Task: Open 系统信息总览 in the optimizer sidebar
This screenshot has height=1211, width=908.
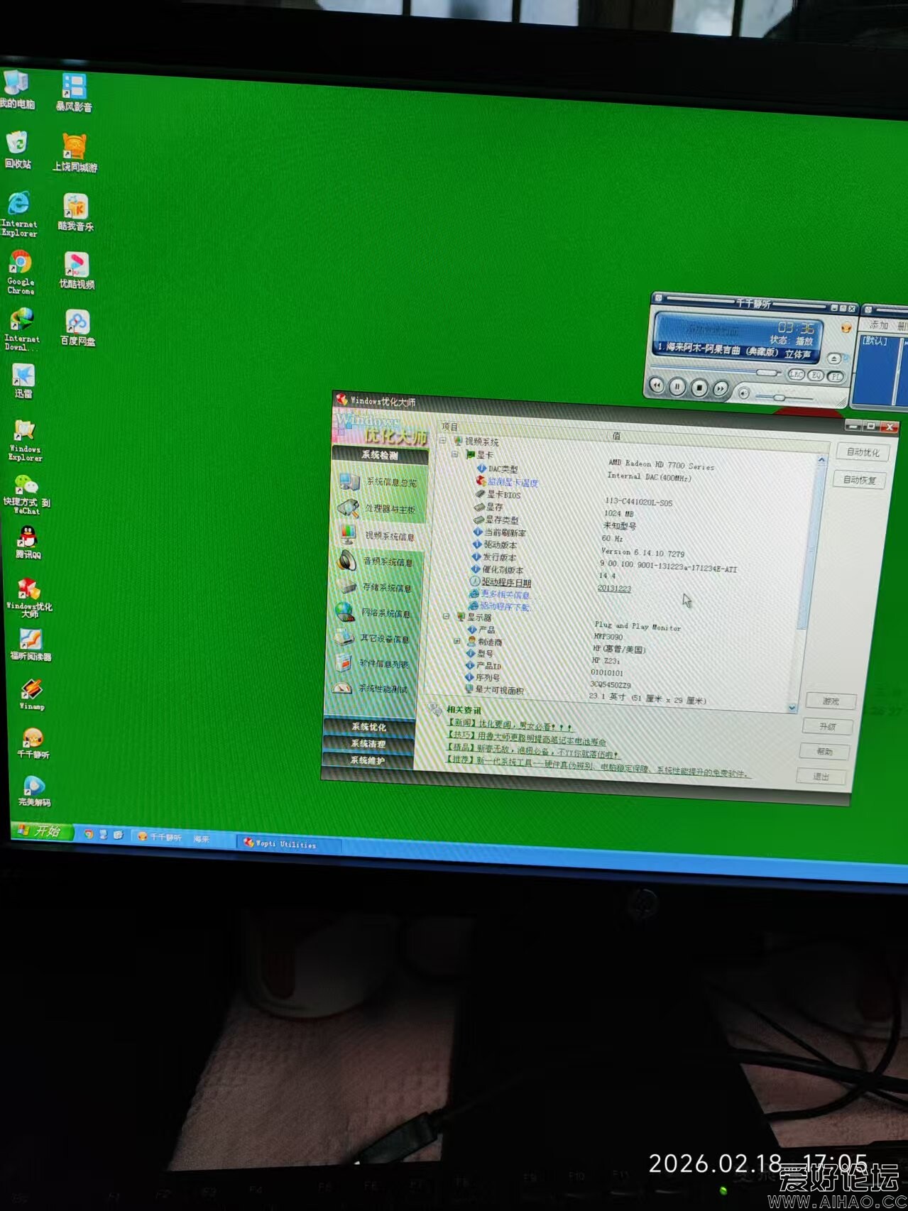Action: point(380,482)
